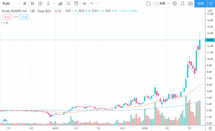Enter fullscreen mode
Image resolution: width=215 pixels, height=131 pixels.
[x=182, y=4]
